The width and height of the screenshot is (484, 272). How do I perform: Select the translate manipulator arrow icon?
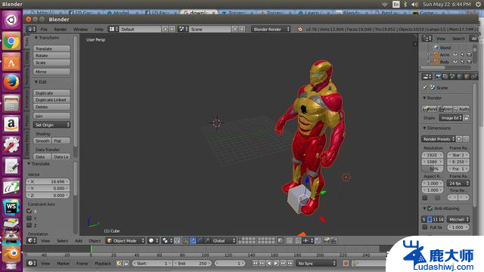tap(193, 240)
